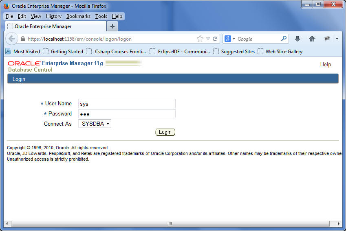Click into the Password field
The height and width of the screenshot is (231, 346).
[127, 114]
